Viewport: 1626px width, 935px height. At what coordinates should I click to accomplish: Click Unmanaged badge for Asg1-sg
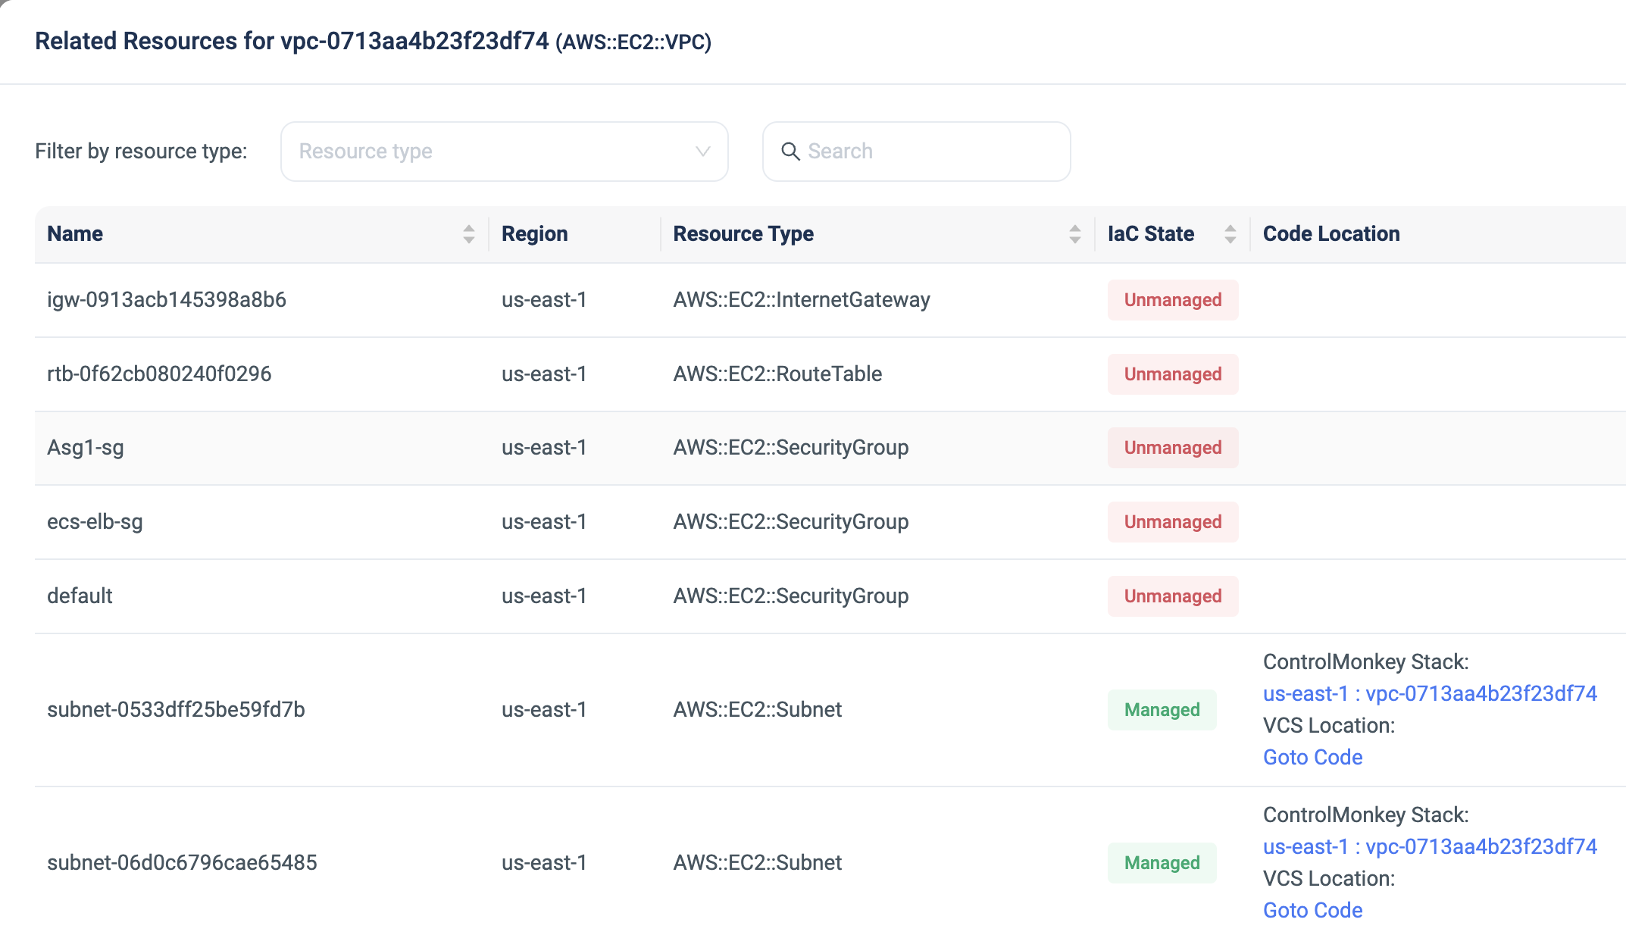pyautogui.click(x=1173, y=448)
